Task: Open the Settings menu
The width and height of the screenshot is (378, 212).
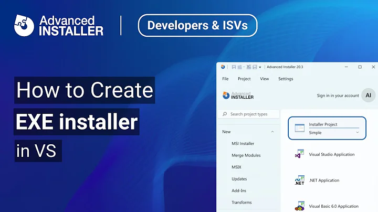Action: pyautogui.click(x=286, y=79)
